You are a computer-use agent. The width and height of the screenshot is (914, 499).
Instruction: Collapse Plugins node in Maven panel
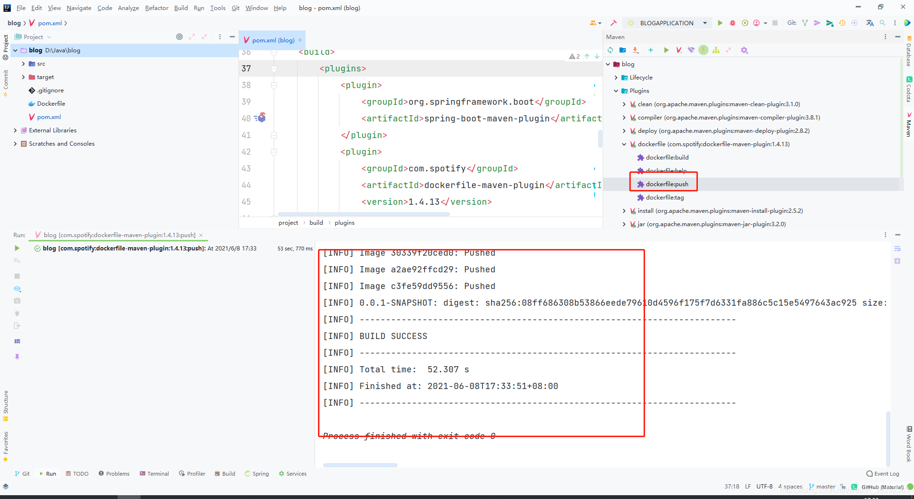(616, 90)
